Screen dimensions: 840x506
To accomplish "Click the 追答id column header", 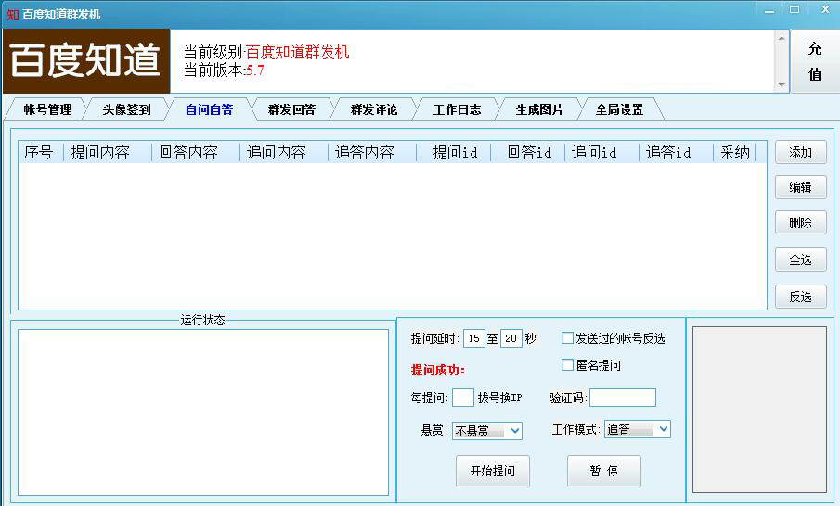I will pos(677,152).
